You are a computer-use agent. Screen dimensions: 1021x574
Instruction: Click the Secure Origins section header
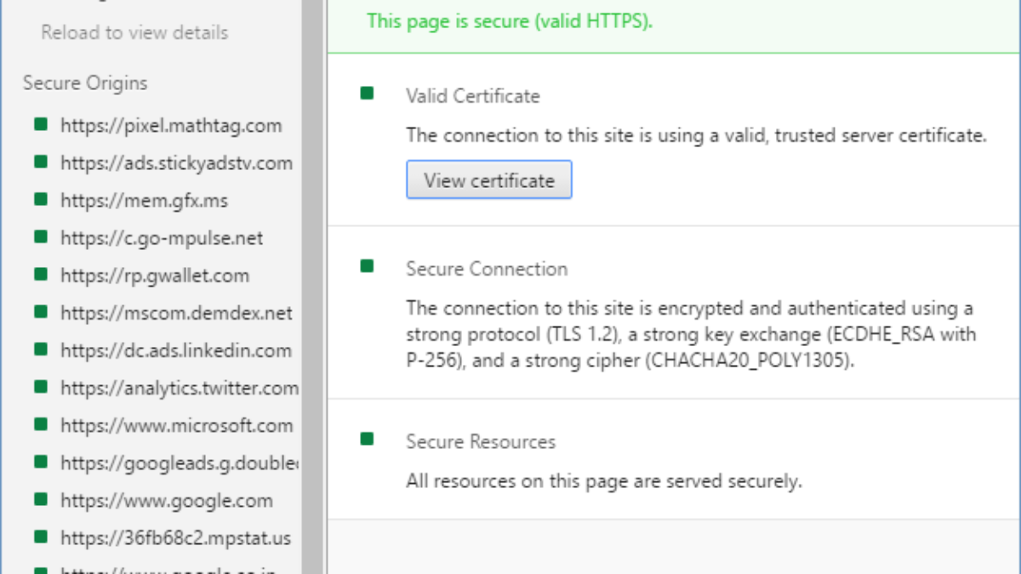(x=85, y=83)
